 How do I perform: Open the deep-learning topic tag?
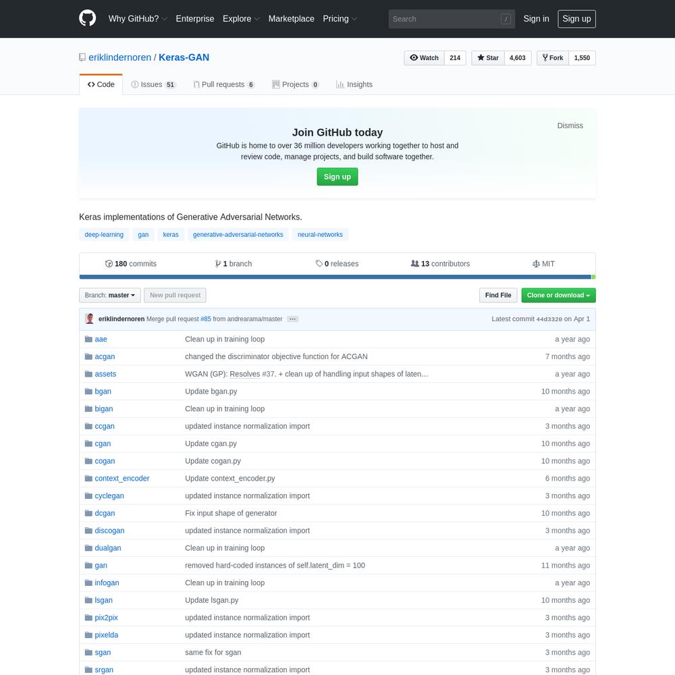click(104, 235)
